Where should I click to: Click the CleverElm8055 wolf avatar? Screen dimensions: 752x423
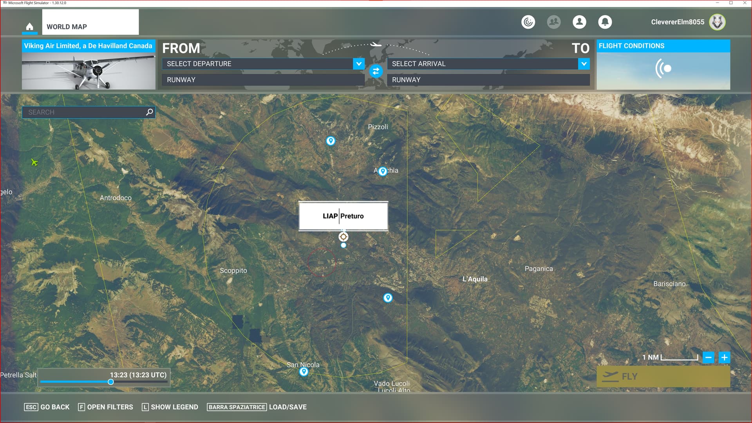tap(717, 22)
